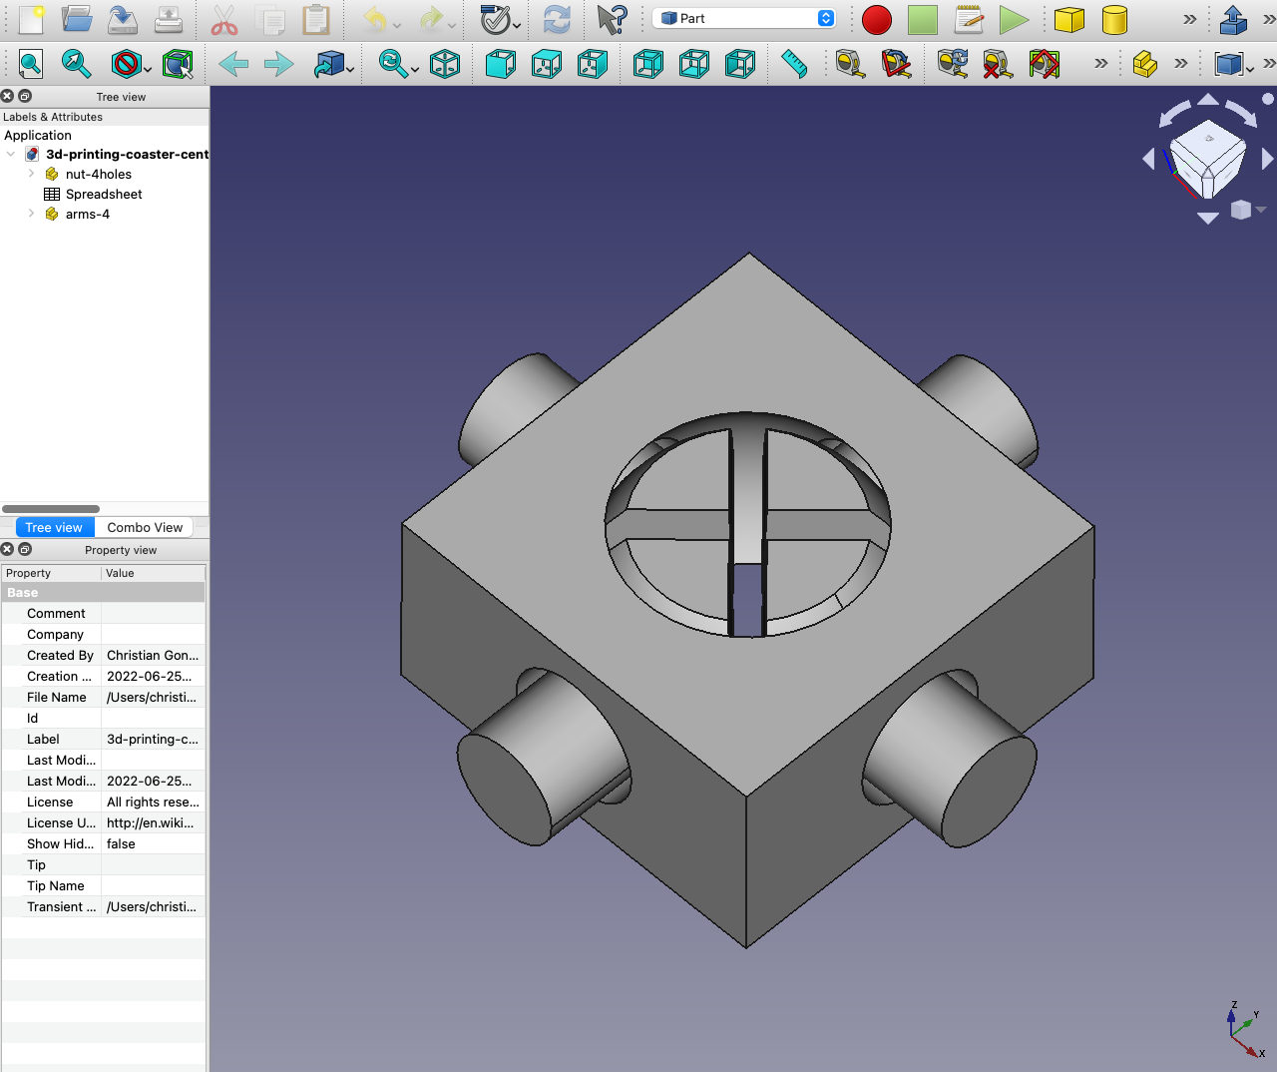Click the Measure Angular tape icon
Viewport: 1277px width, 1072px height.
(896, 65)
